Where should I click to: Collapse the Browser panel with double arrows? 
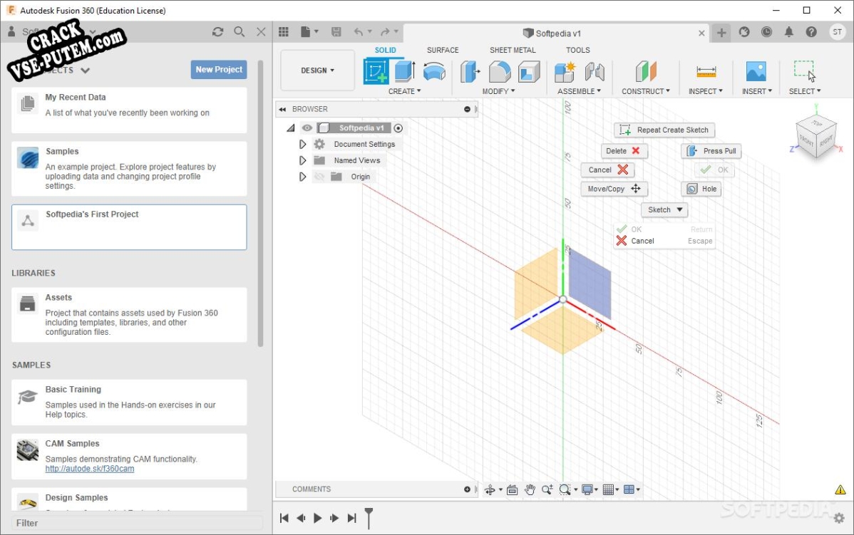(x=282, y=110)
